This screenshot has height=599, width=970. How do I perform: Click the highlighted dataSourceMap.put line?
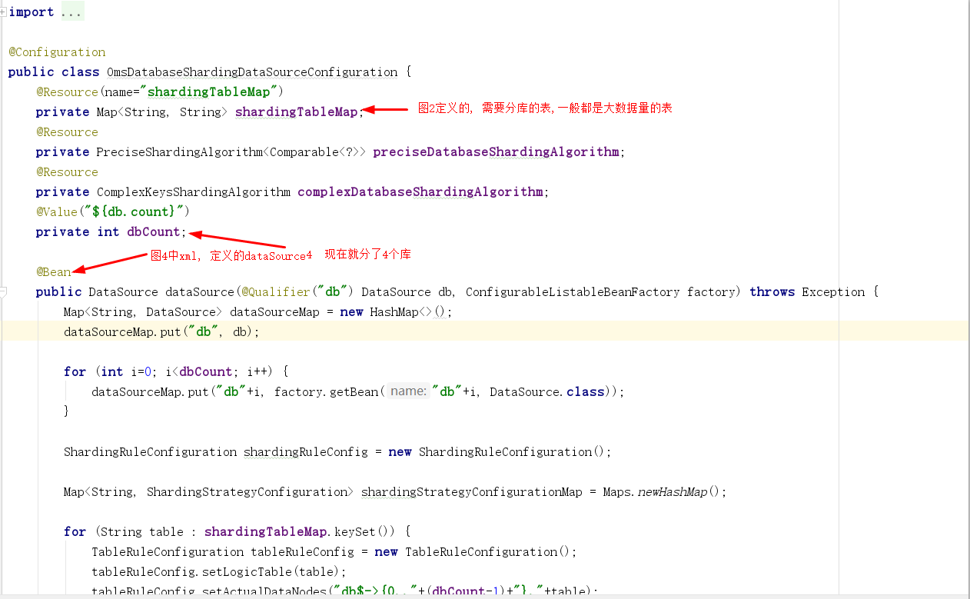pos(161,332)
